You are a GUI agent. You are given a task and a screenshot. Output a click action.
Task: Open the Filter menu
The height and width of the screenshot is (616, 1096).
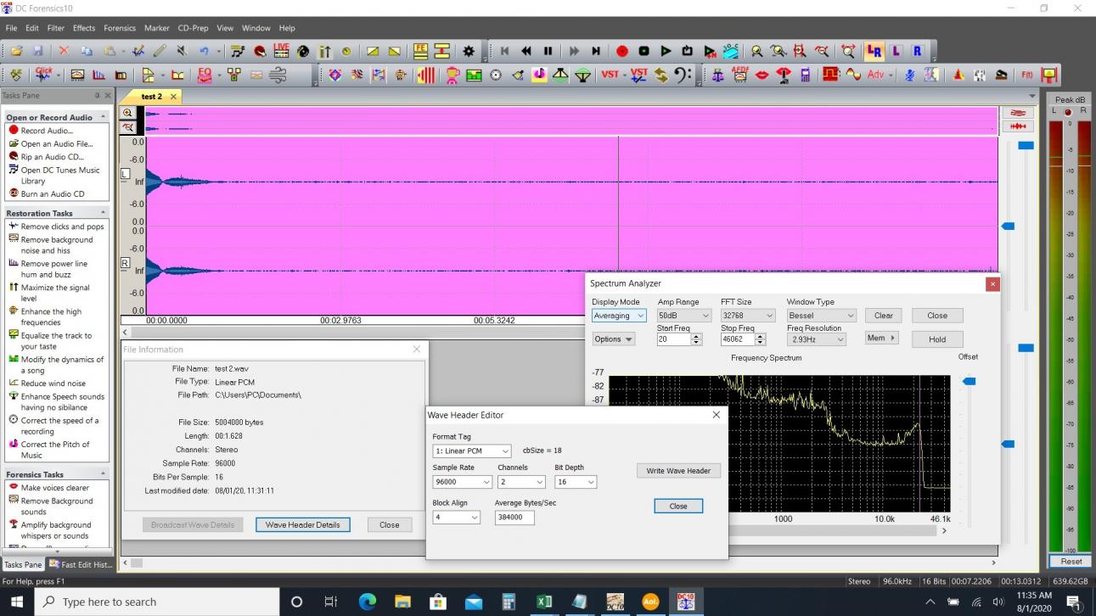pyautogui.click(x=56, y=28)
